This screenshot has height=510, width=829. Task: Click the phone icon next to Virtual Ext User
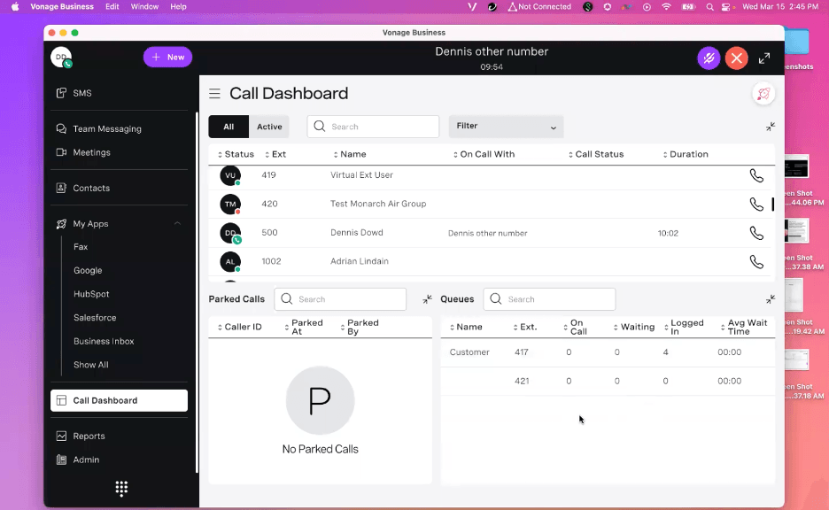point(755,175)
